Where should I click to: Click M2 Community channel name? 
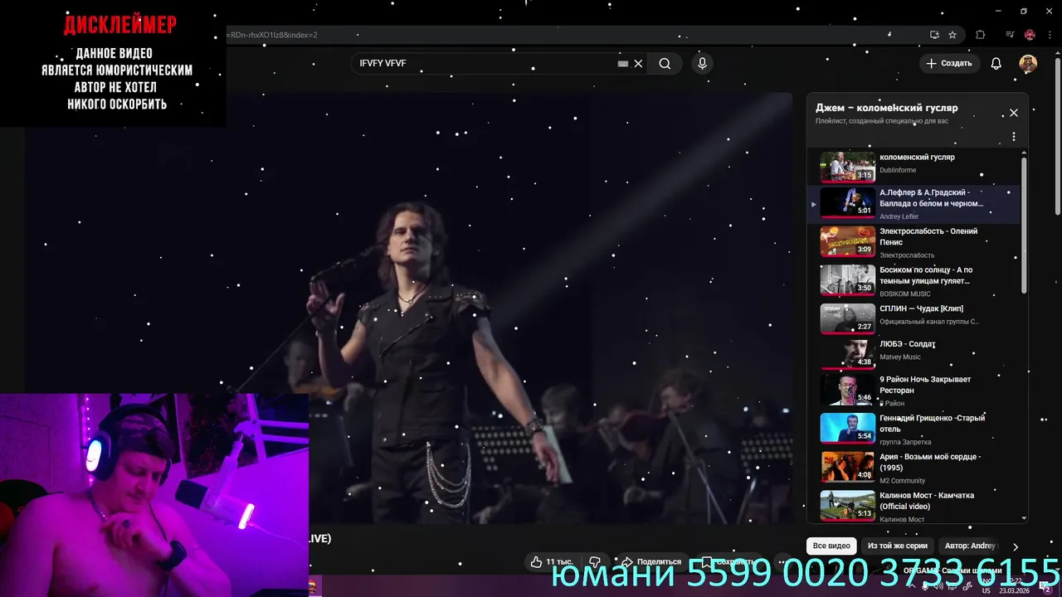click(903, 481)
